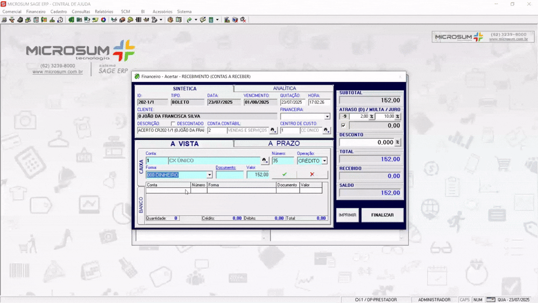Confirm the payment entry with green checkmark
The image size is (538, 303).
[x=285, y=174]
